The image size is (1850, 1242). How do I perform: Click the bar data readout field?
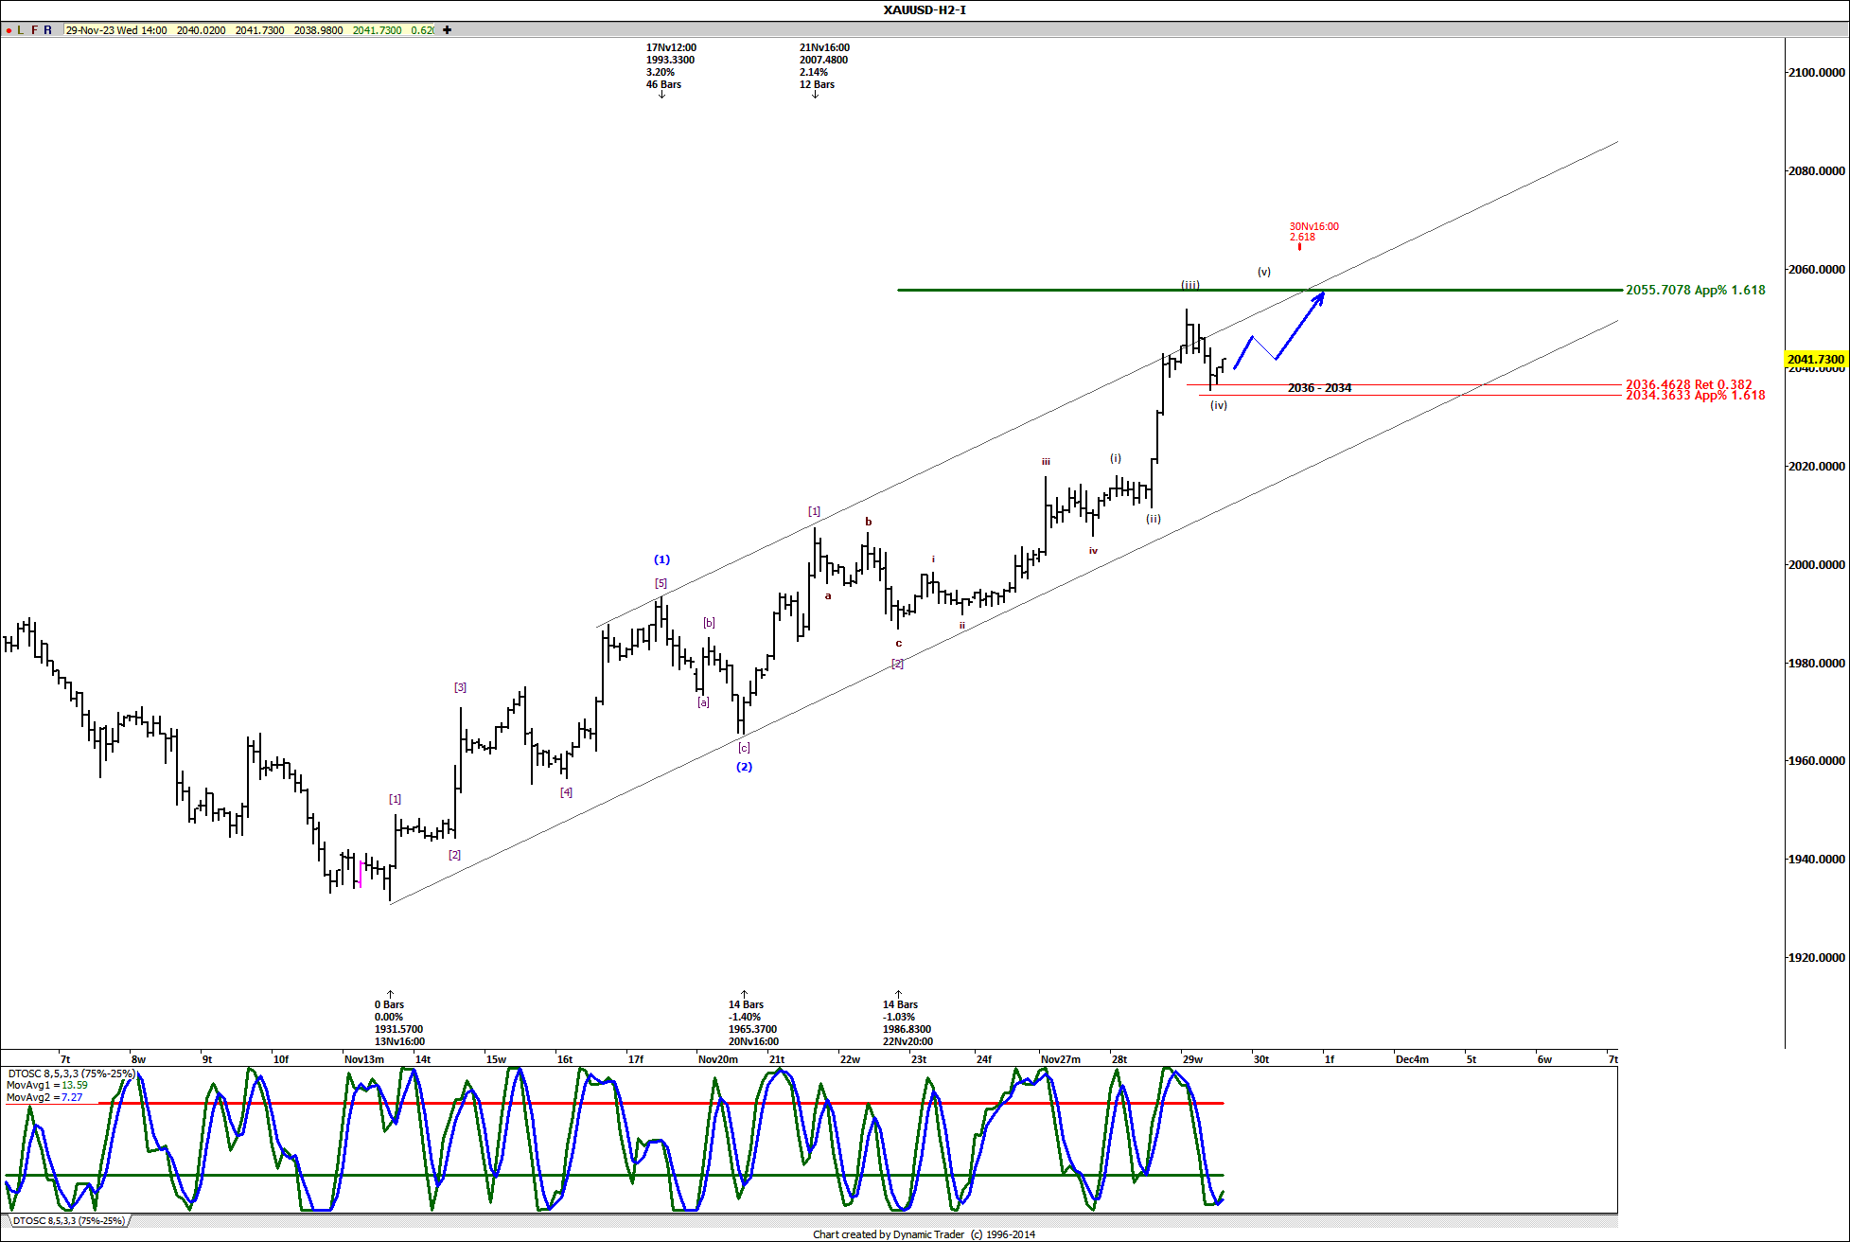coord(250,30)
